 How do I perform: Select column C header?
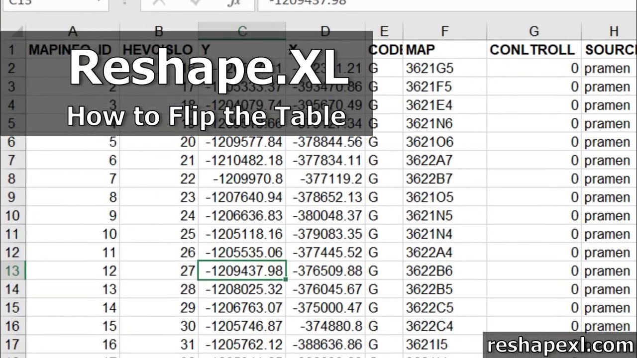pyautogui.click(x=242, y=31)
